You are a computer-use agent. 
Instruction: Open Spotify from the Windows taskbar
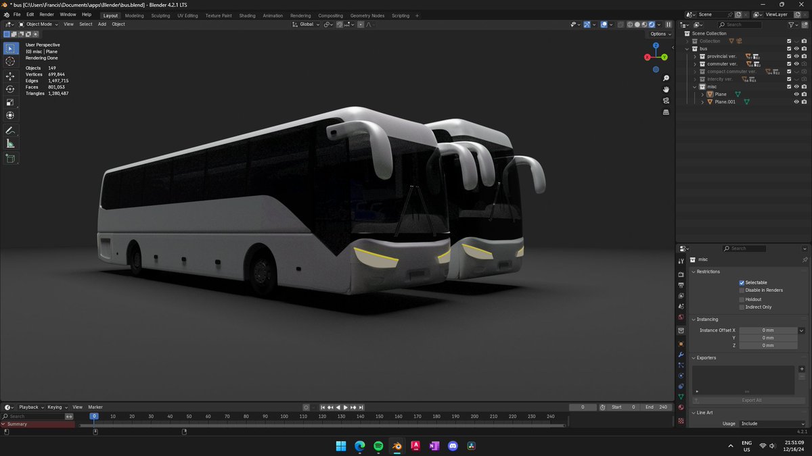(x=378, y=446)
